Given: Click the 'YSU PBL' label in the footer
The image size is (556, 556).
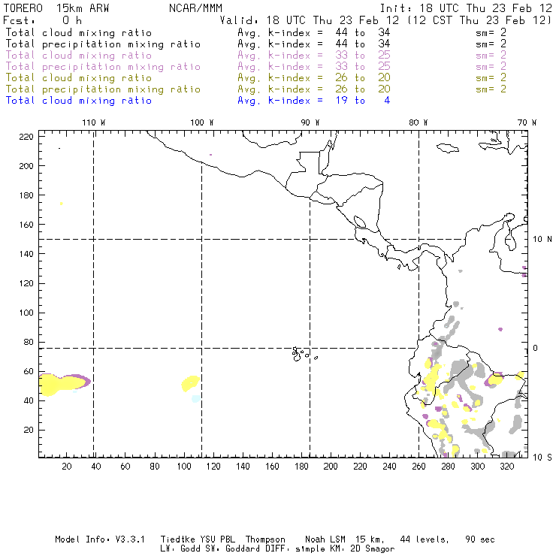Looking at the screenshot, I should click(x=217, y=539).
